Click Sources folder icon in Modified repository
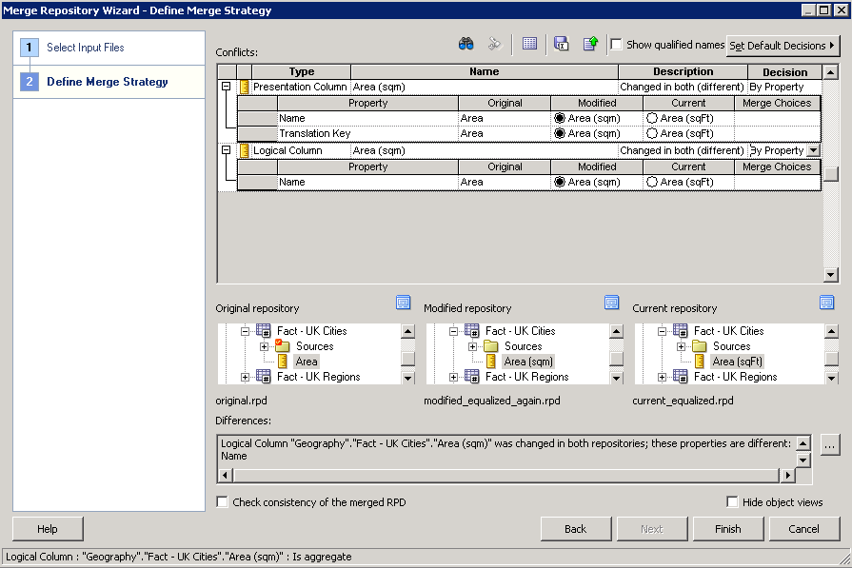 click(491, 346)
